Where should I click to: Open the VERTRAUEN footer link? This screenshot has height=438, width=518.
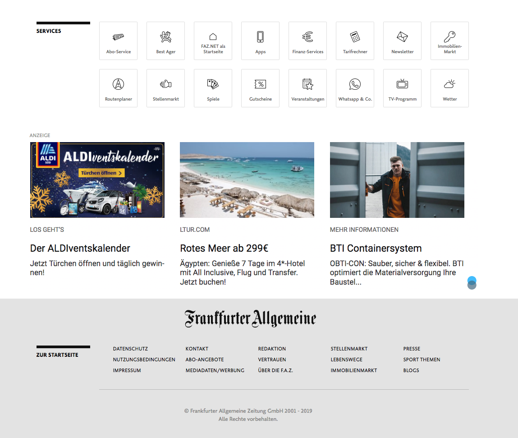[272, 360]
